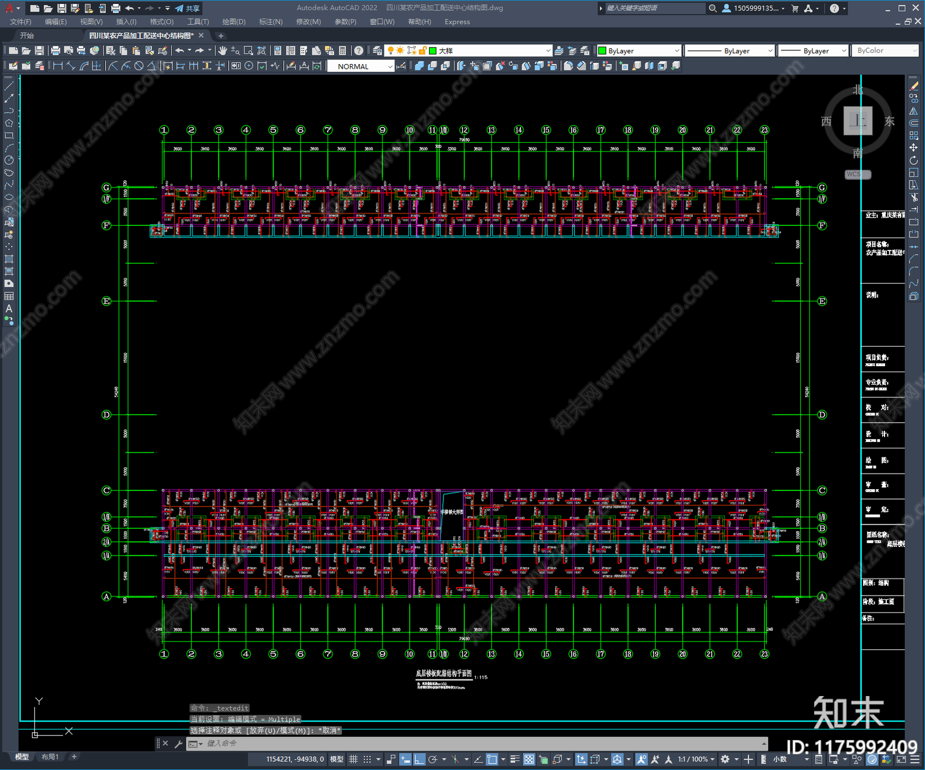Open the 文件(F) menu
Viewport: 925px width, 770px height.
click(21, 22)
